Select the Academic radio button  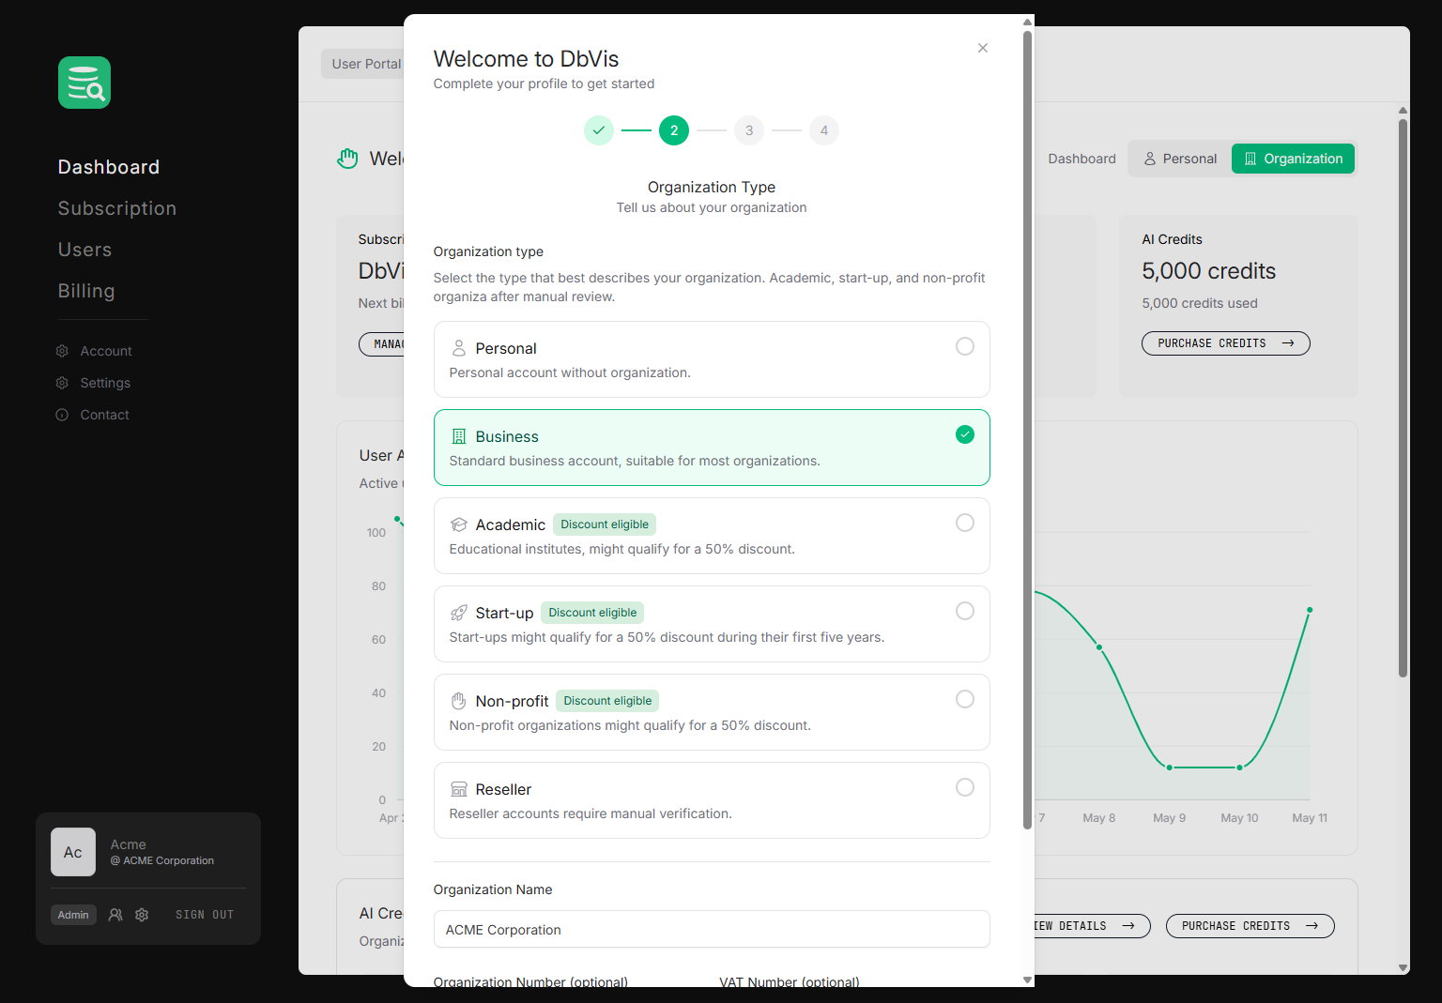pos(965,523)
